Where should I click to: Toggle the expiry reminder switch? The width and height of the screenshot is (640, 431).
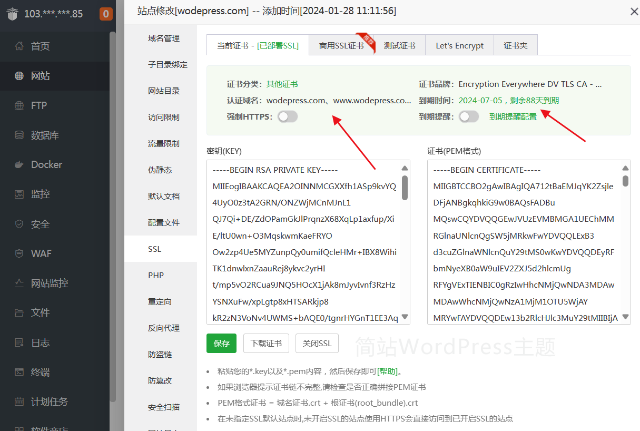469,116
